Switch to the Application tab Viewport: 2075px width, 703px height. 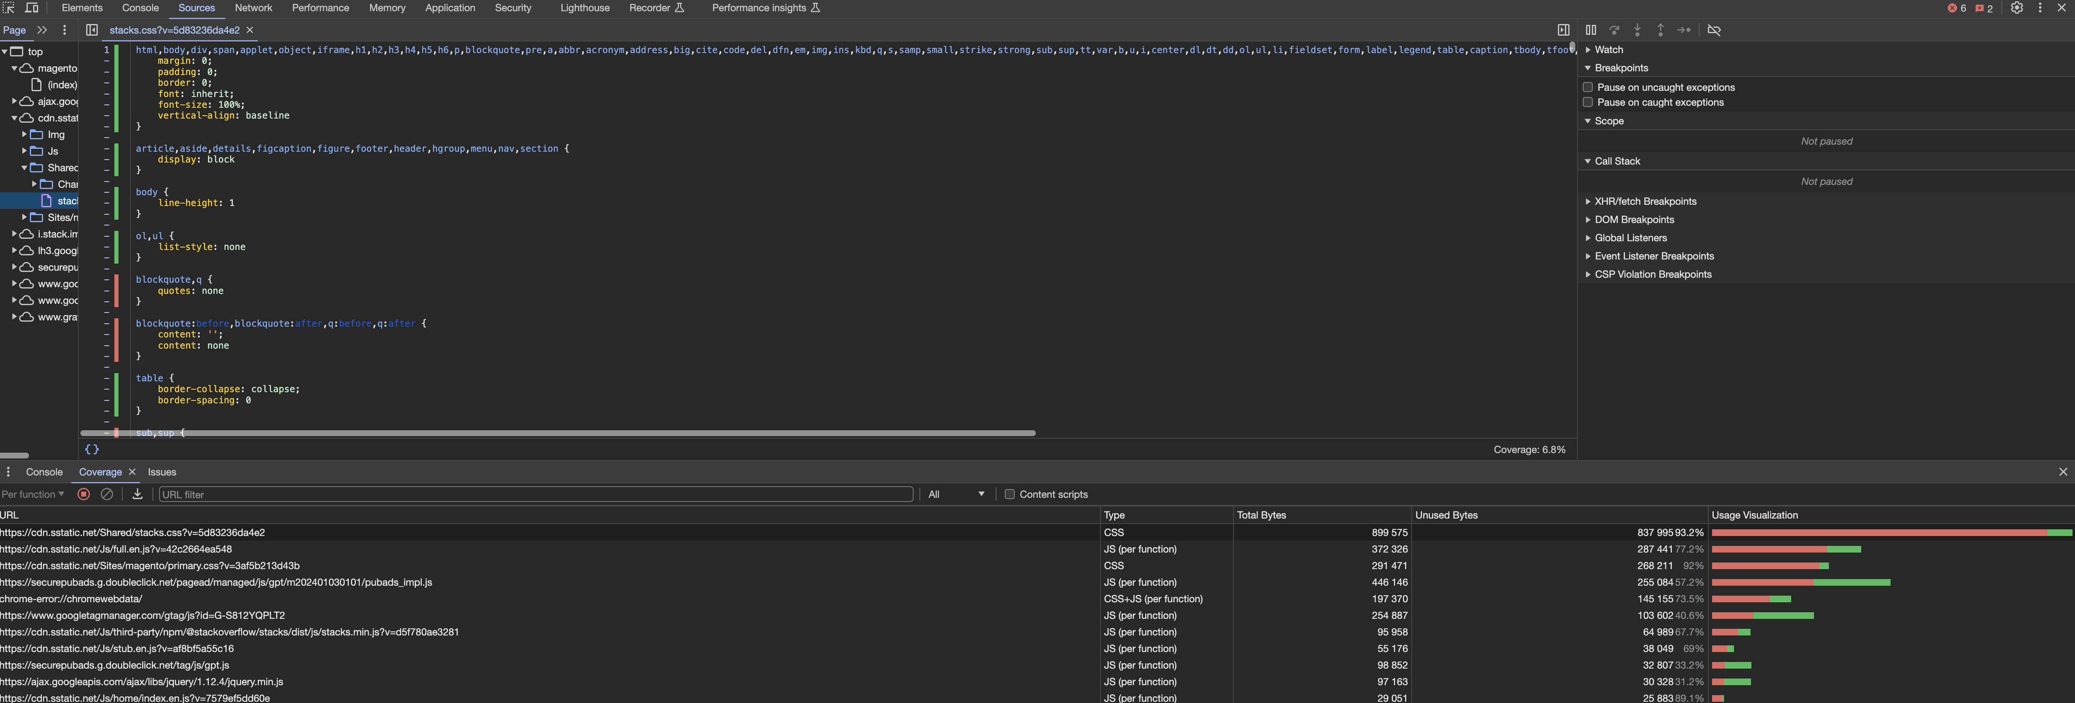click(x=450, y=8)
